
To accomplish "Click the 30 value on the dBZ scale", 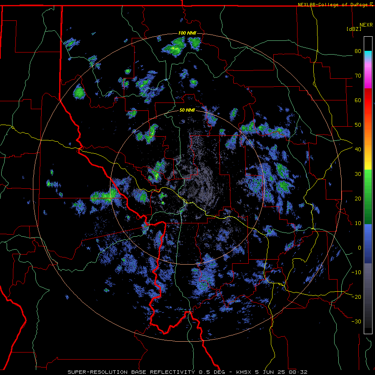I will click(358, 174).
